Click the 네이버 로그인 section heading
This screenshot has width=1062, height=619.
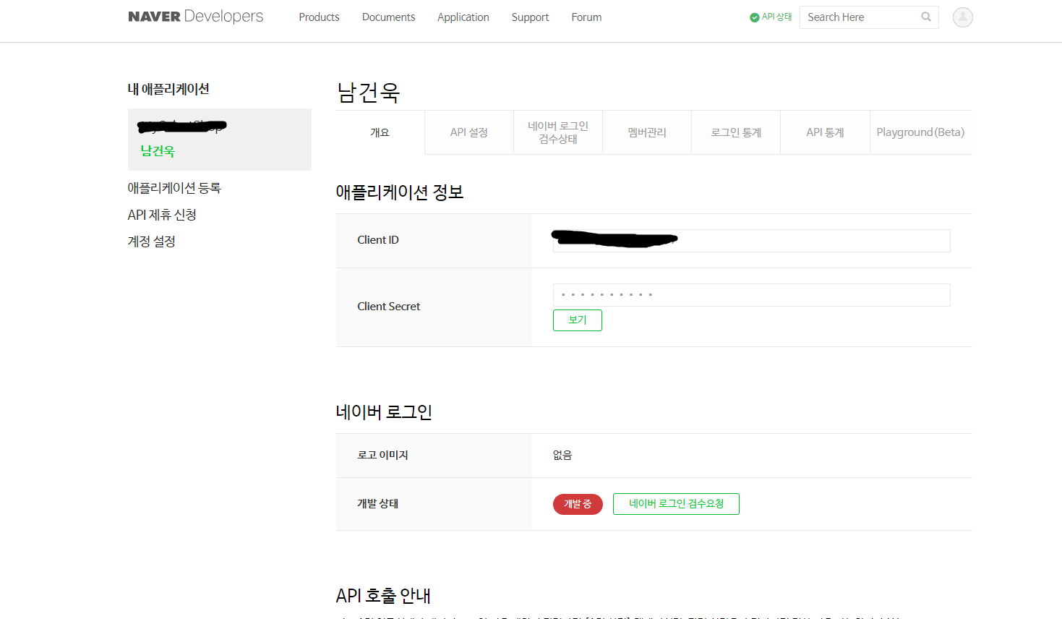[384, 412]
